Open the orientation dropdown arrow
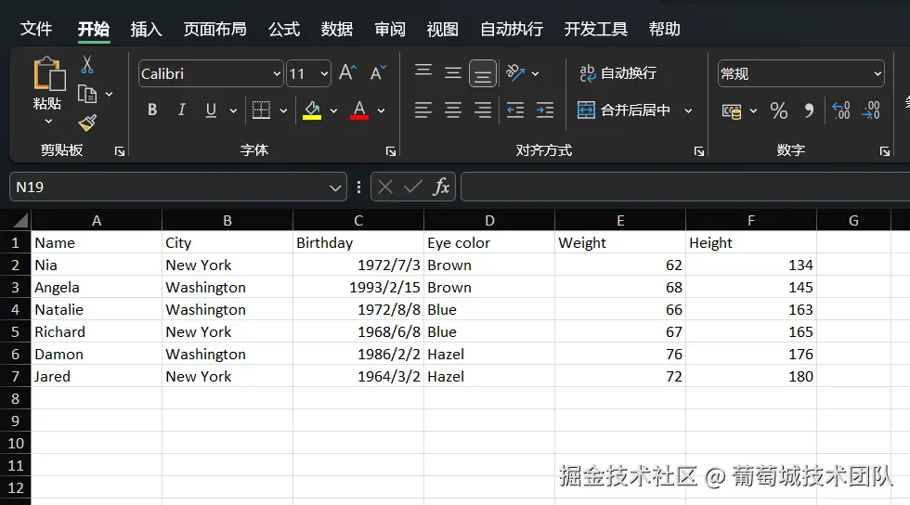The height and width of the screenshot is (505, 910). click(535, 73)
